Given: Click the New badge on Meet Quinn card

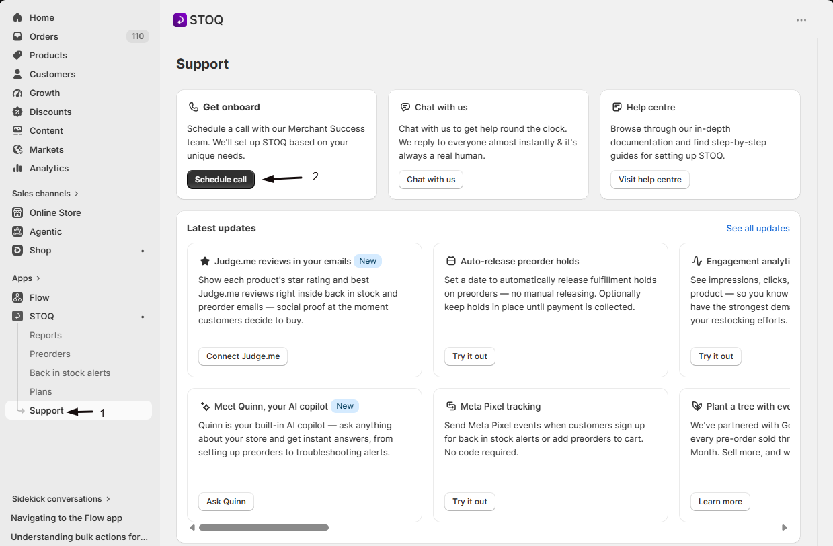Looking at the screenshot, I should click(345, 406).
